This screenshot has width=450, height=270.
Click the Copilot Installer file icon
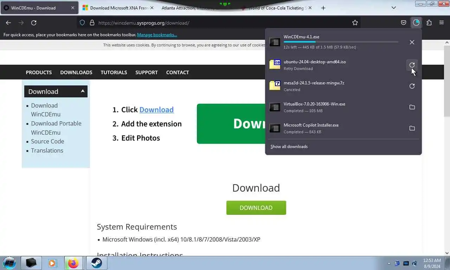(275, 128)
